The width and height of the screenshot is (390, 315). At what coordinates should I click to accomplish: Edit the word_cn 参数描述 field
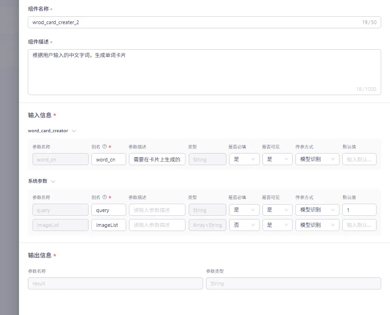click(157, 159)
